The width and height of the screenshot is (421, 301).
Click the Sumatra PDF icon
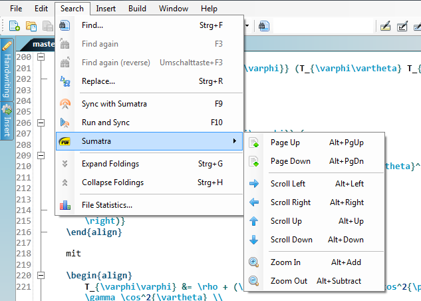click(x=65, y=141)
